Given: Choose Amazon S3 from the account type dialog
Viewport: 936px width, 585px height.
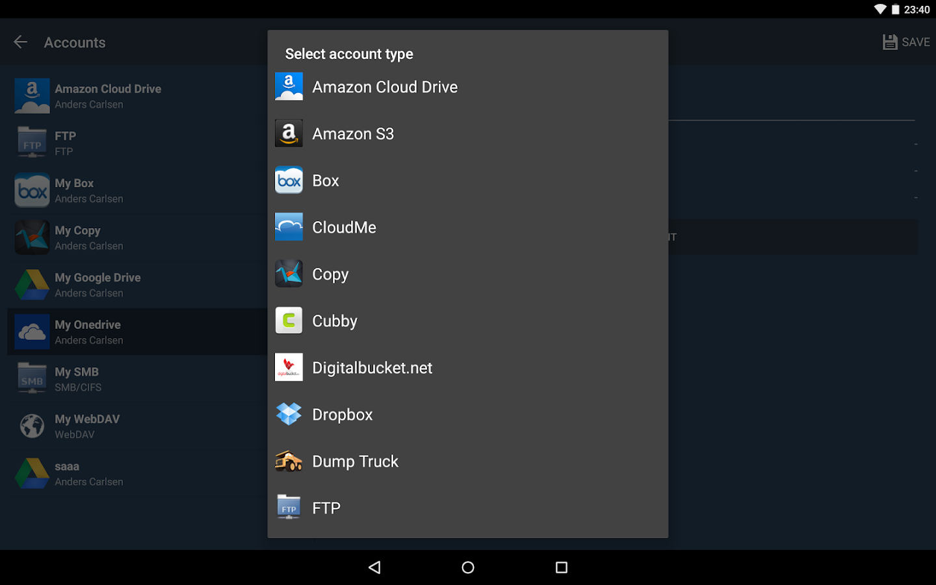Looking at the screenshot, I should [353, 133].
